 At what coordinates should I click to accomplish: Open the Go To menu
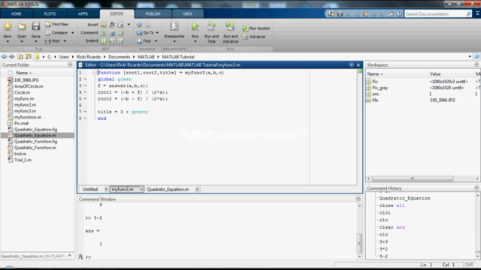[147, 32]
